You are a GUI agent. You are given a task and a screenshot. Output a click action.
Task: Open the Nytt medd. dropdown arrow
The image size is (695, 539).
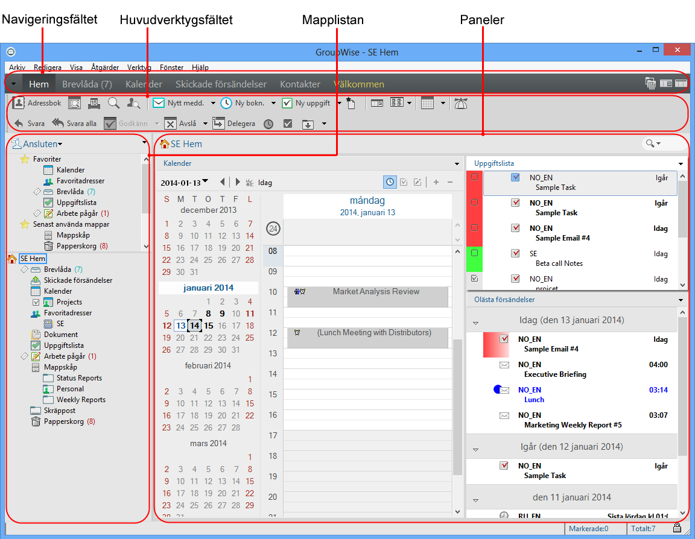(213, 103)
